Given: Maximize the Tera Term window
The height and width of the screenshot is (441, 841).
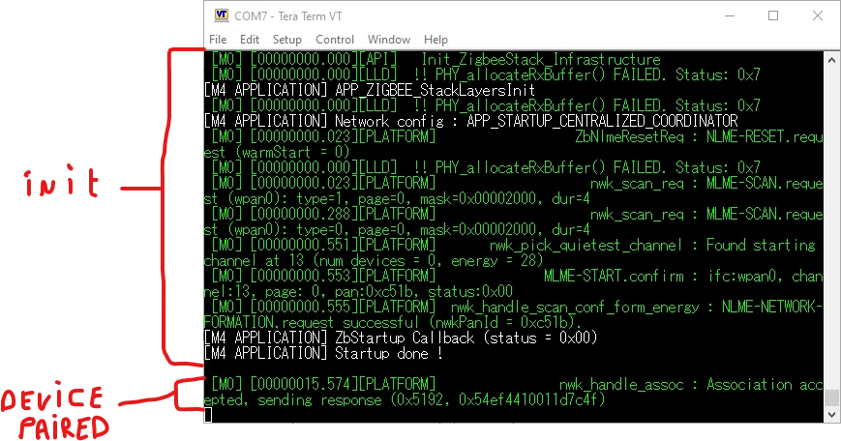Looking at the screenshot, I should pos(773,16).
